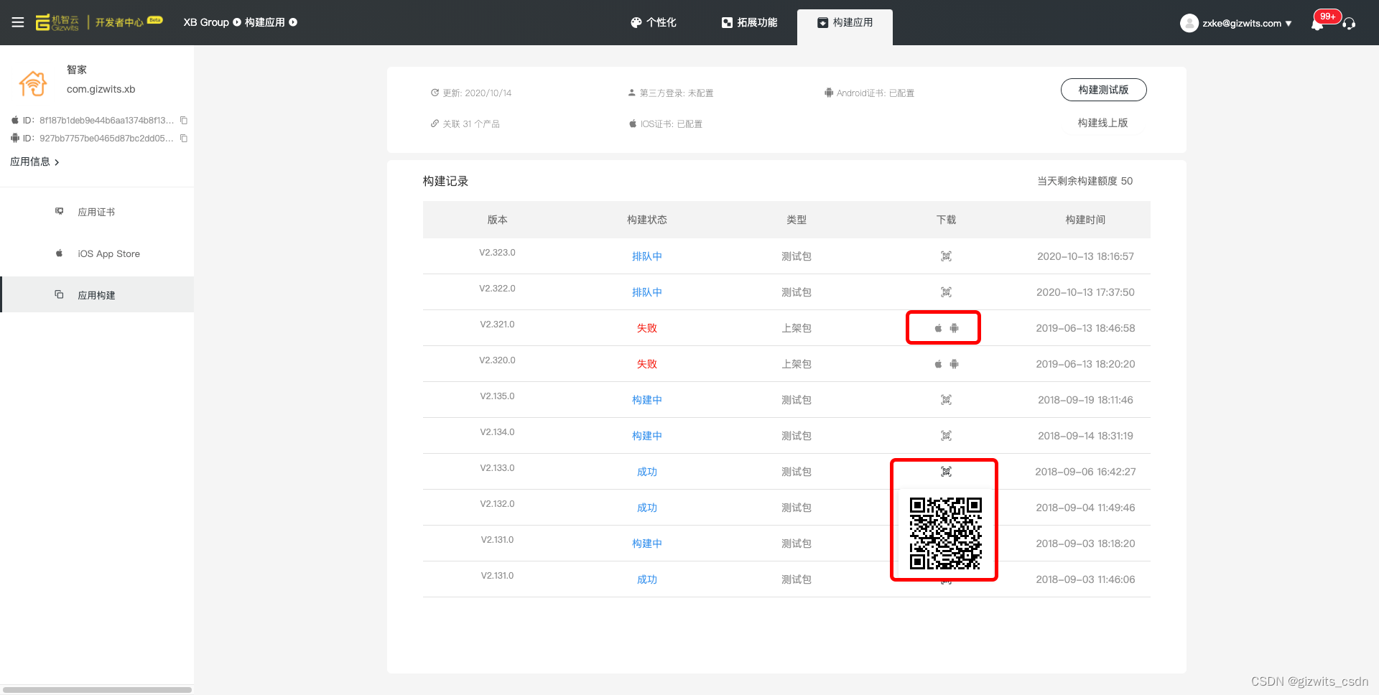Click the 构建中 status for V2.134.0
This screenshot has width=1379, height=695.
coord(646,436)
